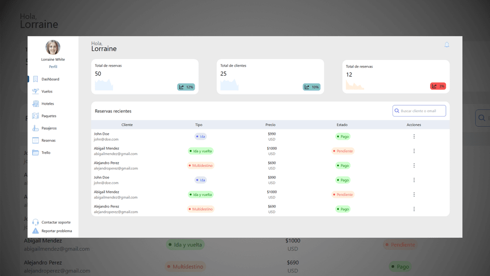Open Dashboard from the sidebar icon
This screenshot has height=276, width=490.
click(35, 79)
